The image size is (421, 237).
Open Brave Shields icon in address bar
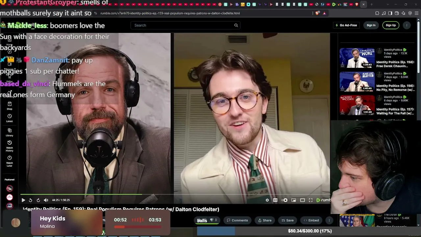coord(317,13)
